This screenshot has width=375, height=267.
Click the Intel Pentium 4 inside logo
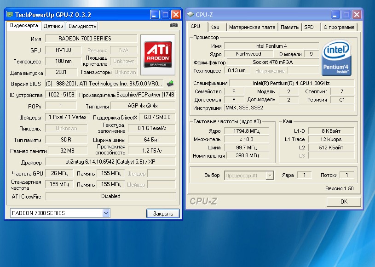click(337, 58)
